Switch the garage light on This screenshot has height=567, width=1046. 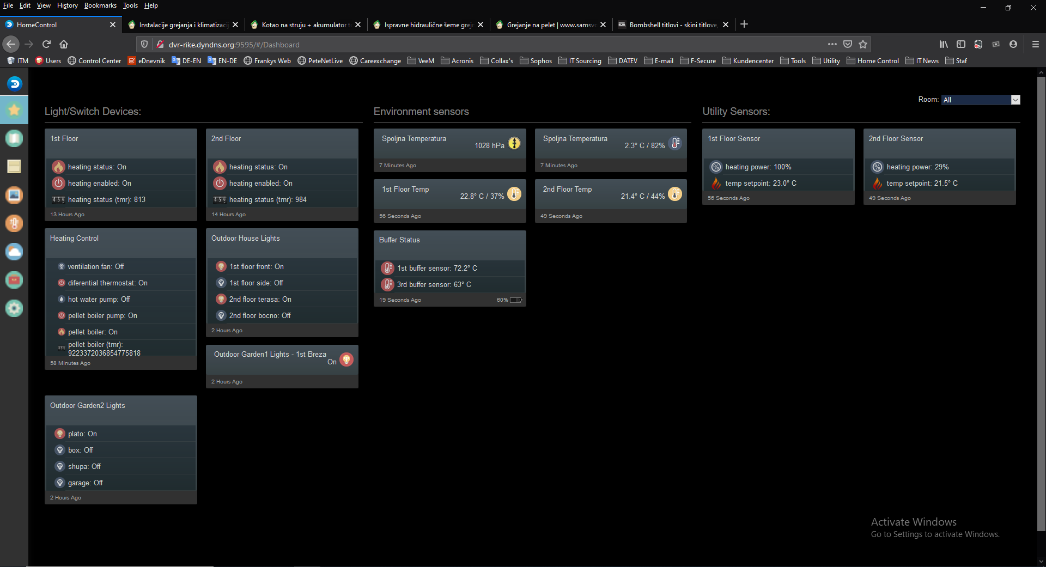[60, 483]
